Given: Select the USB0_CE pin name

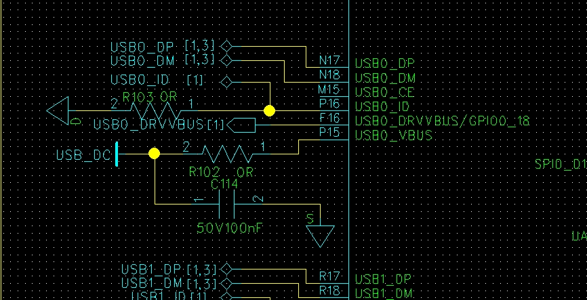Looking at the screenshot, I should click(x=384, y=92).
